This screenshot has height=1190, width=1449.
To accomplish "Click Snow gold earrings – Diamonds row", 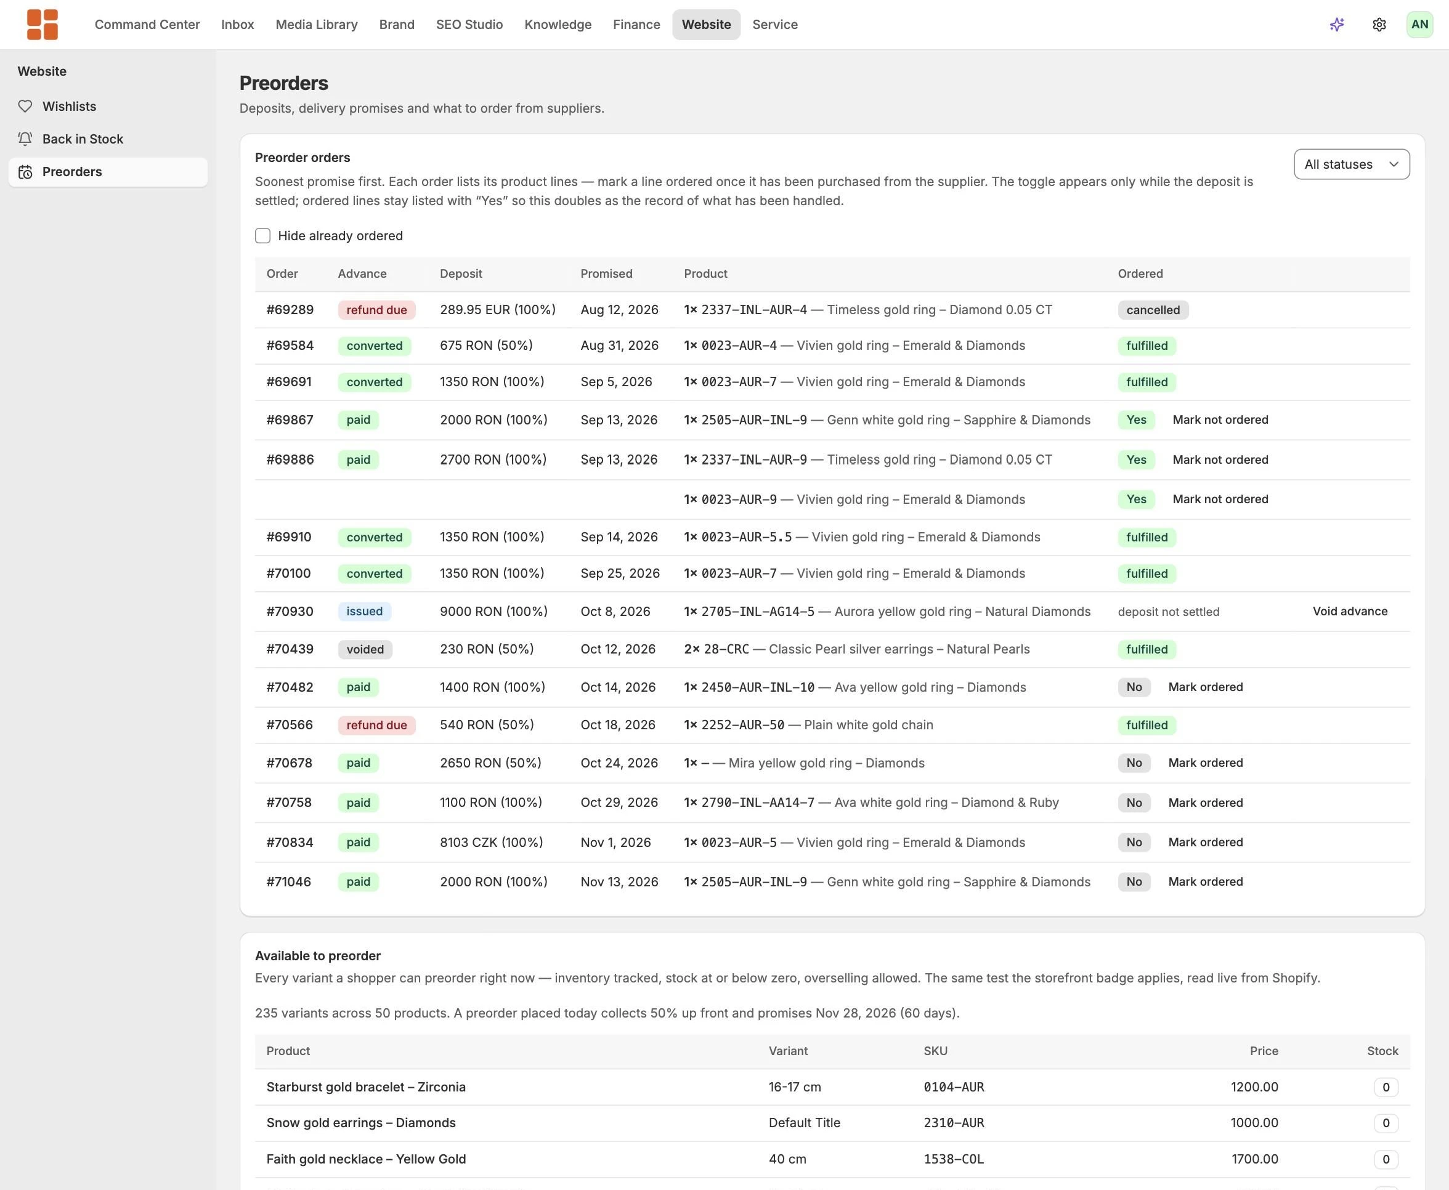I will 832,1123.
